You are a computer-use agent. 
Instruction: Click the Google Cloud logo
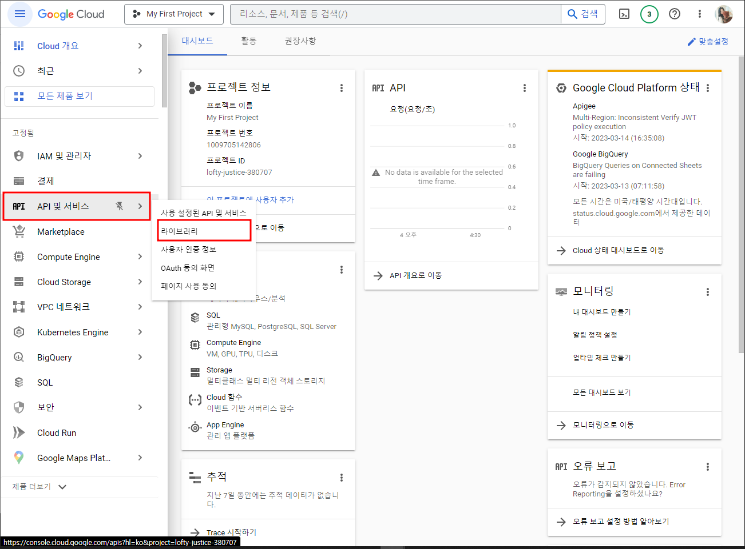coord(71,14)
